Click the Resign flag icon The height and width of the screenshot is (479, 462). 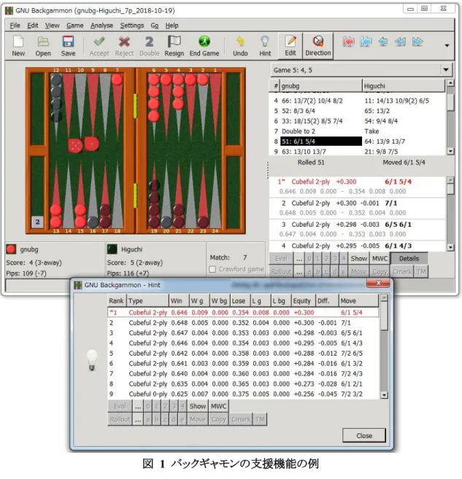[x=174, y=46]
